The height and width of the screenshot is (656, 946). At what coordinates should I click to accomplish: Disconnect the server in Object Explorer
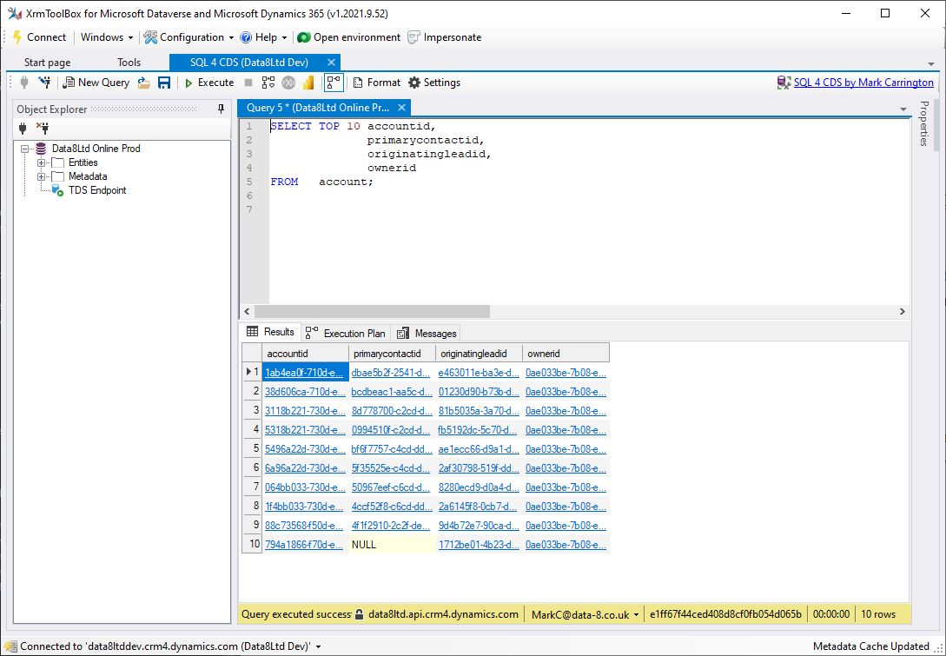click(42, 128)
